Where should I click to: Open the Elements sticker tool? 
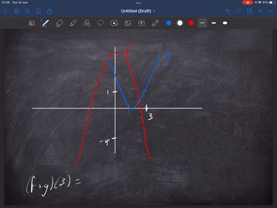pos(114,23)
